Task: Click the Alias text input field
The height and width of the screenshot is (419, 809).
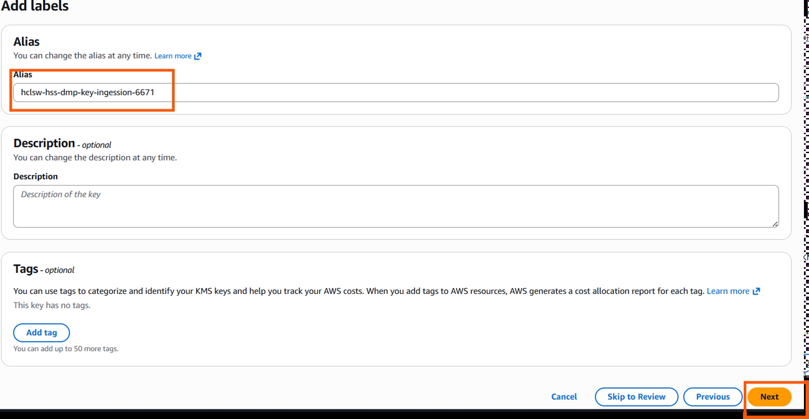Action: pyautogui.click(x=396, y=93)
